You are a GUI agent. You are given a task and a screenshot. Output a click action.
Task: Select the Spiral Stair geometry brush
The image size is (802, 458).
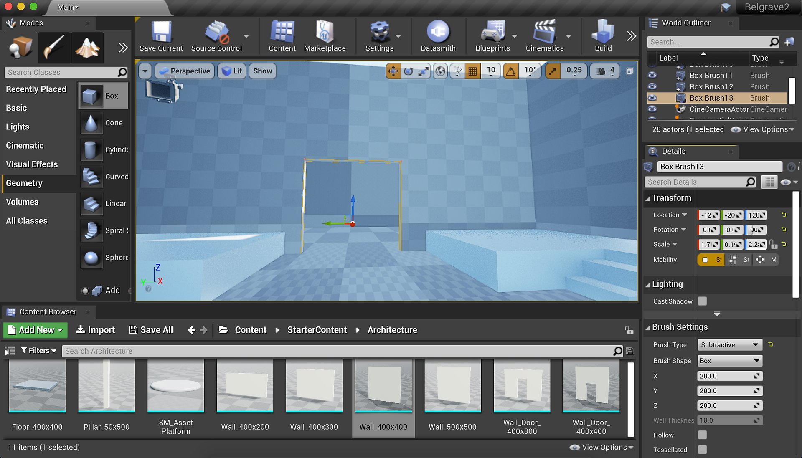(x=104, y=230)
